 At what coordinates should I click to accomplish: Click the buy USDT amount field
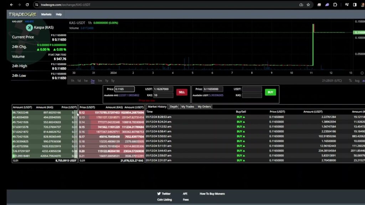[x=252, y=89]
